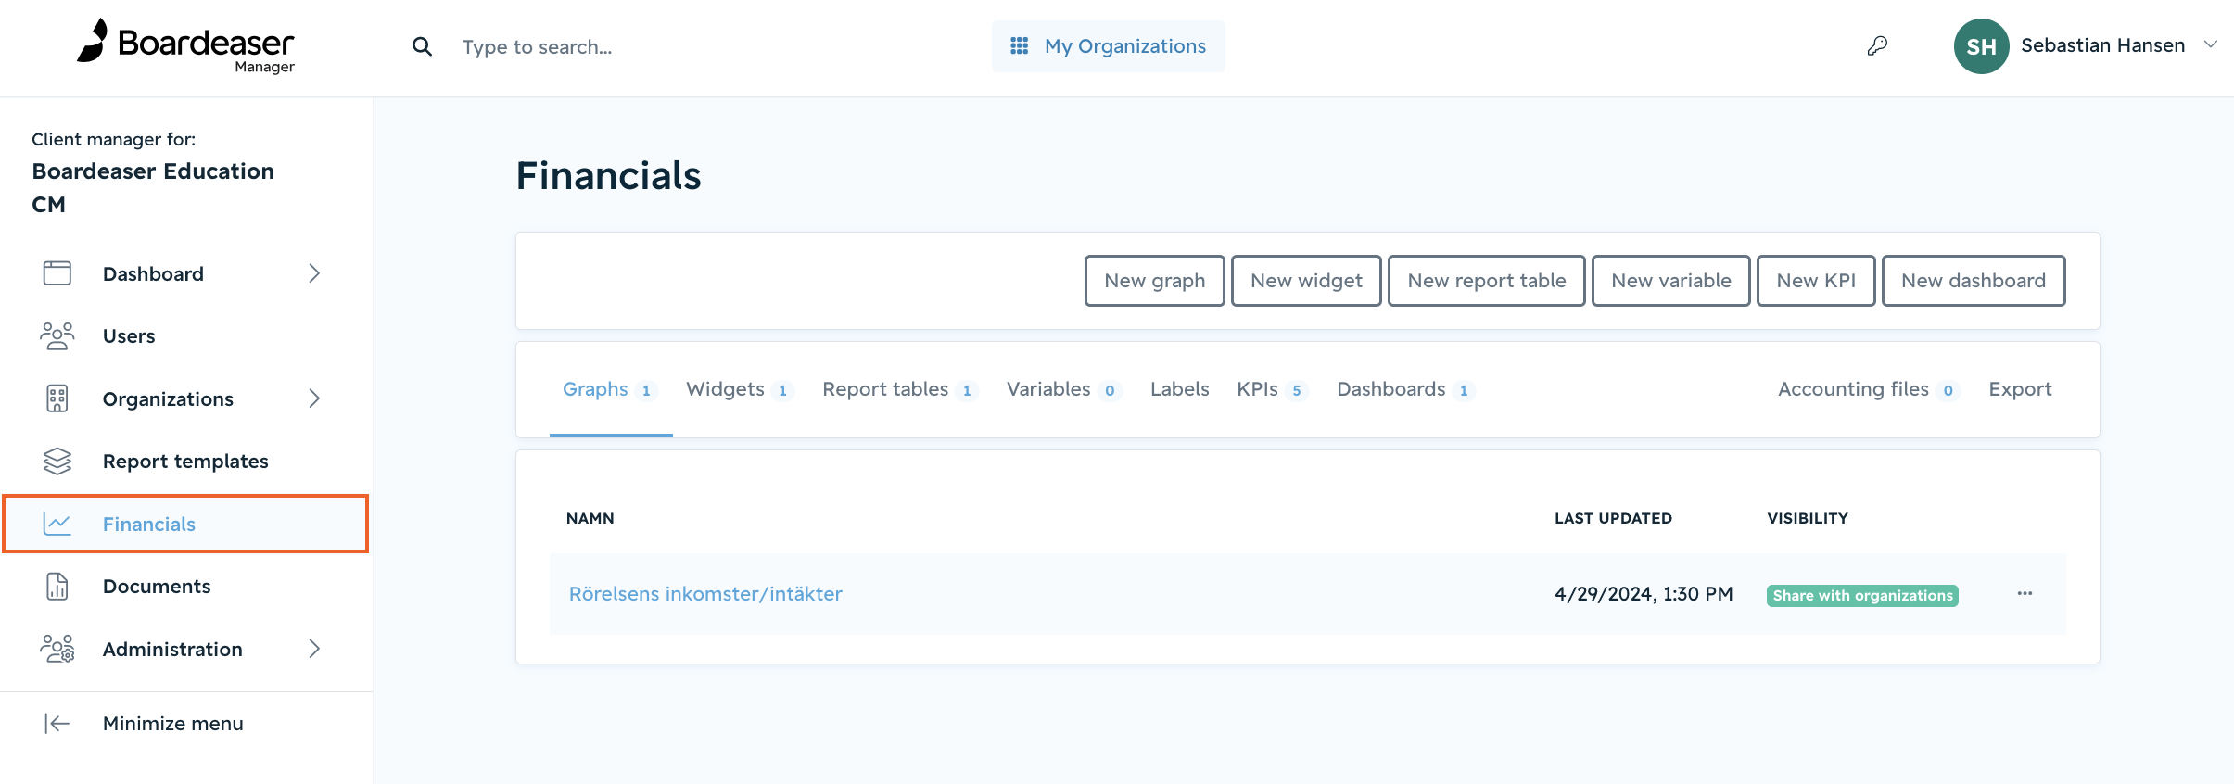Open the three-dots row actions menu
The width and height of the screenshot is (2234, 784).
[x=2025, y=594]
